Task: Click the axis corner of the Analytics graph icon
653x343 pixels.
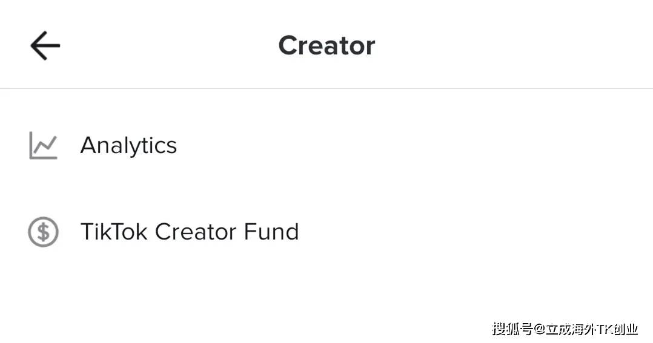Action: 31,157
